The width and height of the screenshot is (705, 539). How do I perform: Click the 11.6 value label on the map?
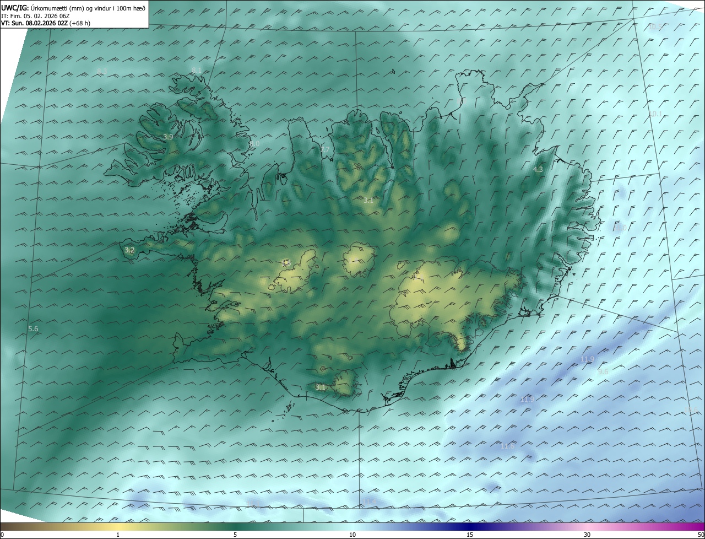(507, 446)
